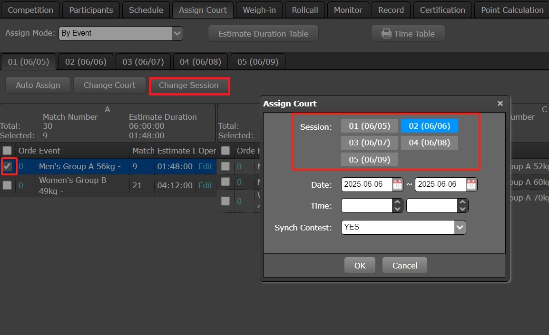Click Cancel in the Assign Court dialog
Viewport: 549px width, 335px height.
pos(404,266)
